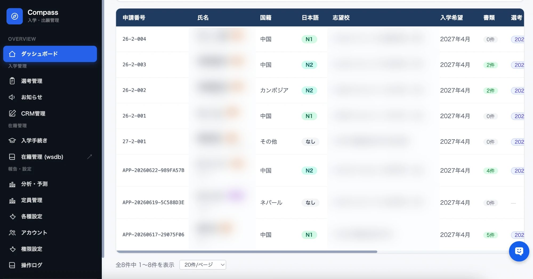Select application number 27-2-001

[x=134, y=142]
